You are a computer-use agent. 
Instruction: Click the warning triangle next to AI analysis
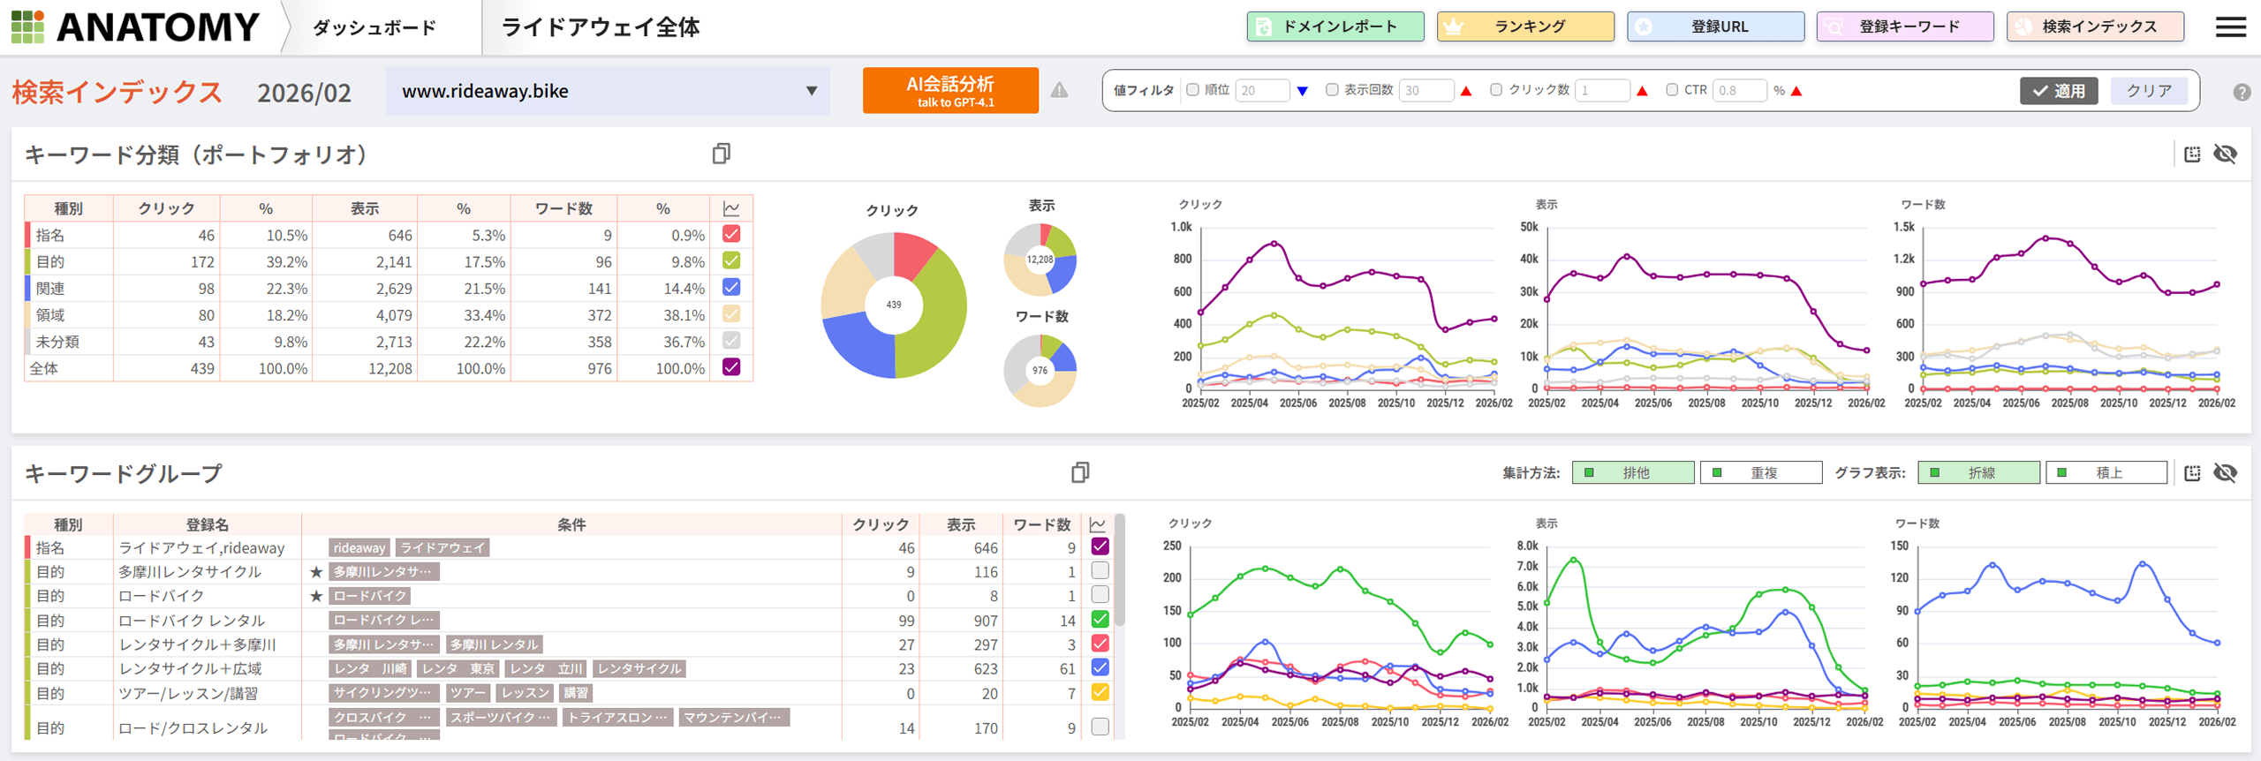pyautogui.click(x=1059, y=90)
